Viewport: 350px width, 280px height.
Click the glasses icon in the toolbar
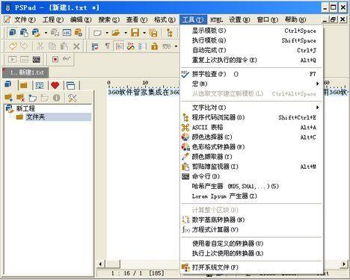tap(67, 59)
